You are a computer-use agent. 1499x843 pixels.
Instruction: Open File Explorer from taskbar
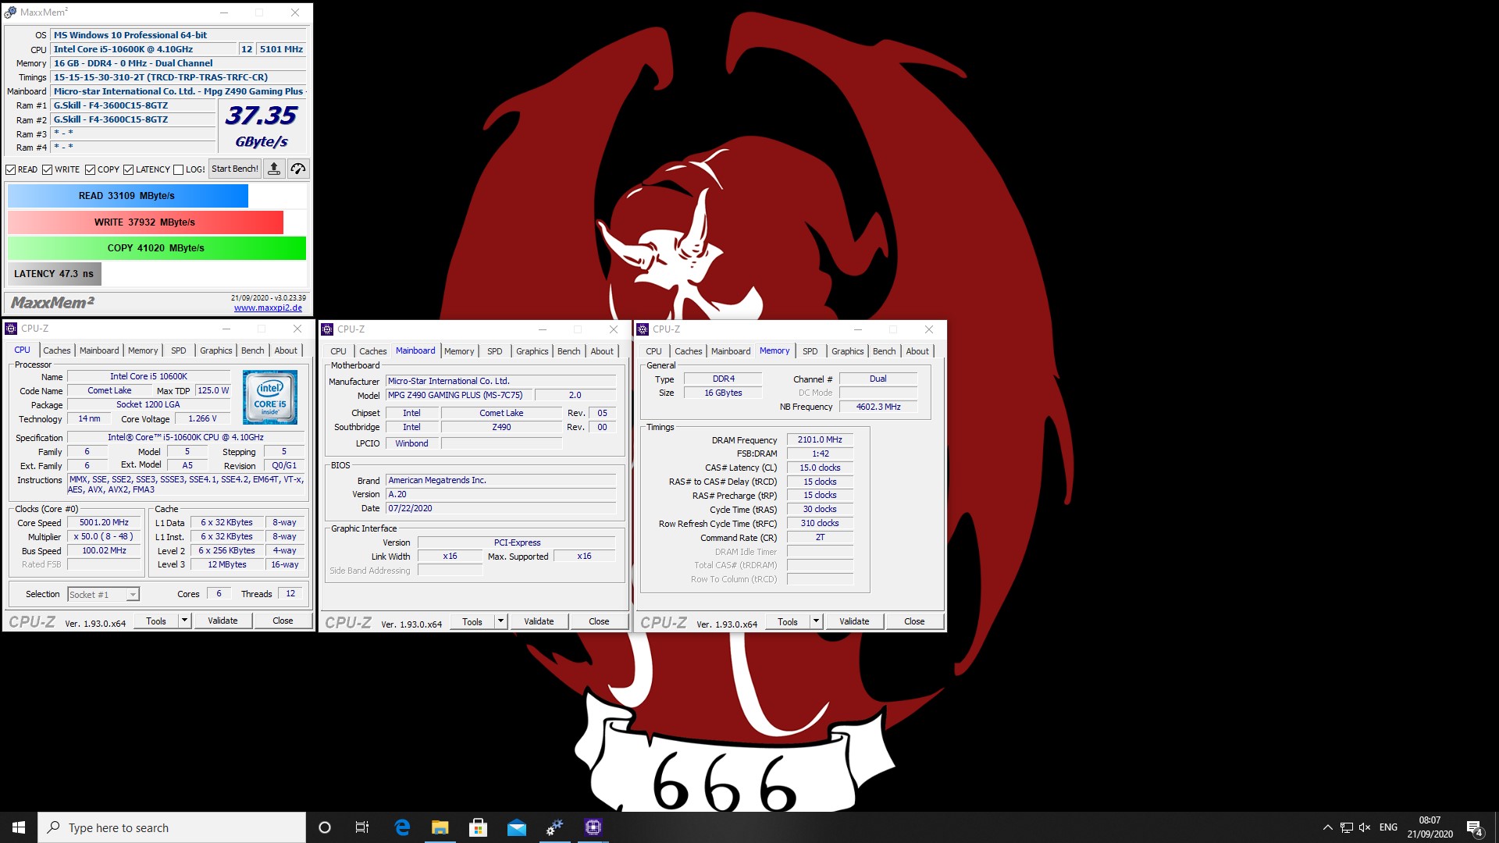440,827
